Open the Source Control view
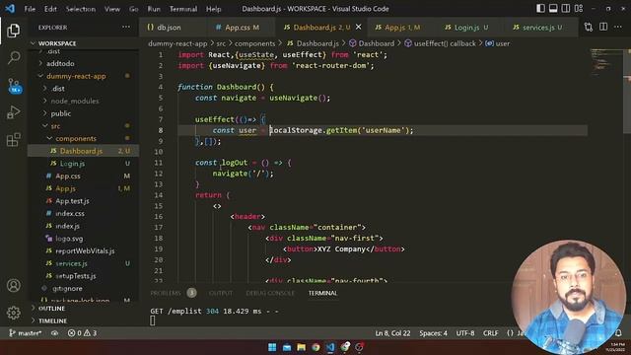 (14, 86)
